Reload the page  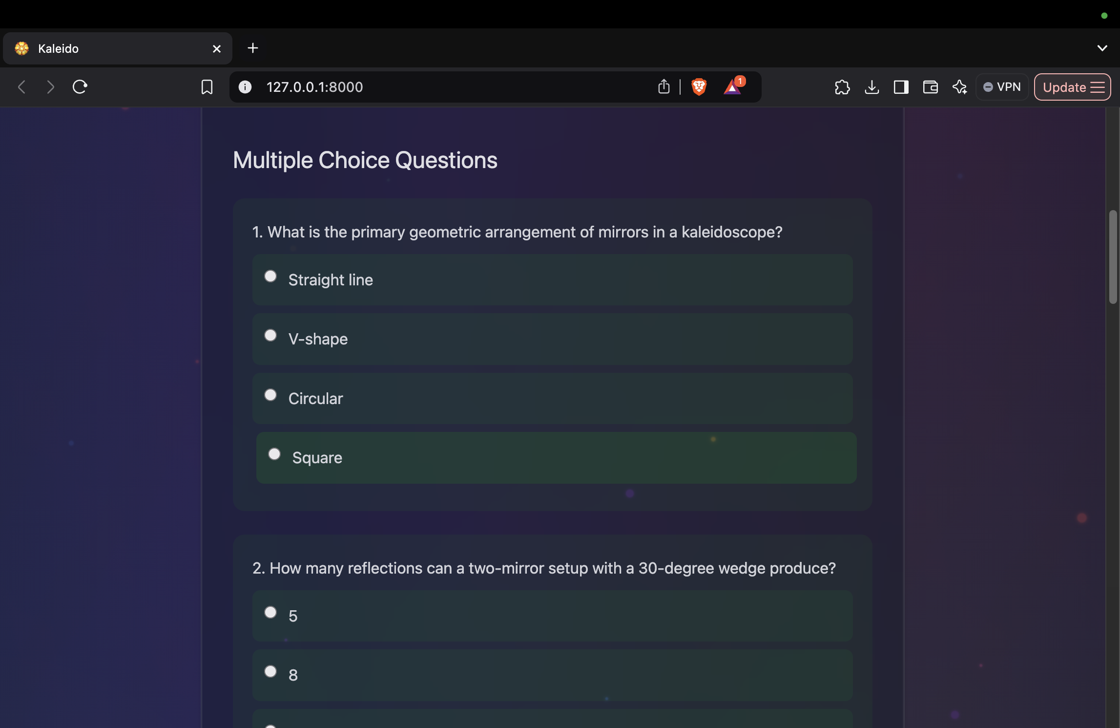[80, 87]
